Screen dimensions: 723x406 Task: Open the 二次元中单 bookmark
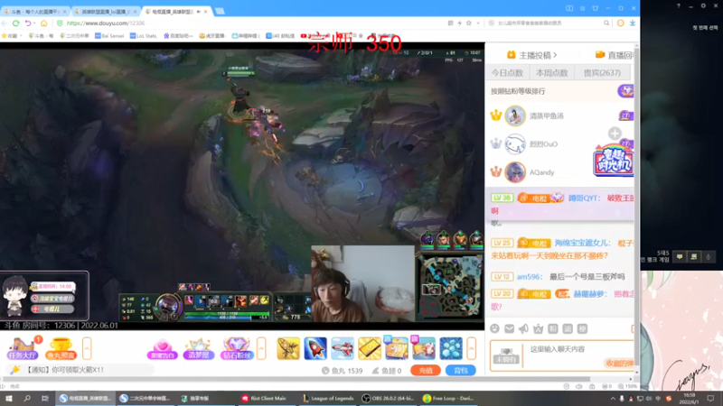74,35
